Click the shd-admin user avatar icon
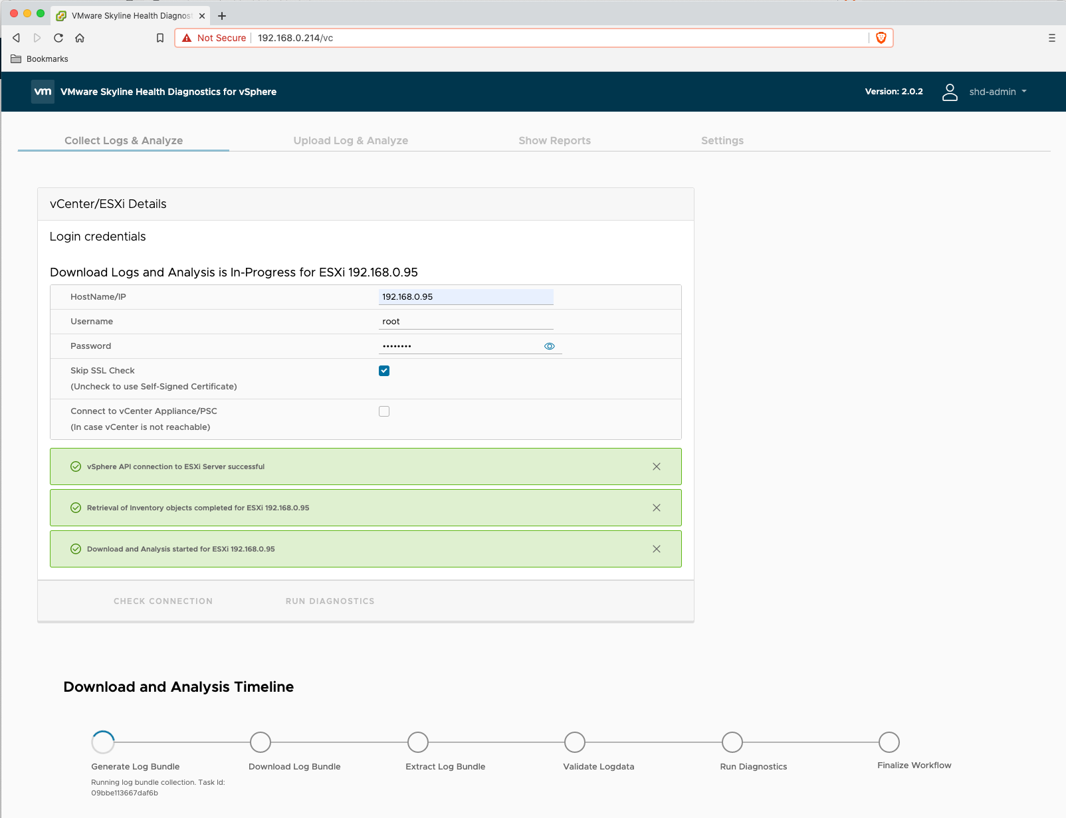1066x818 pixels. pos(950,92)
